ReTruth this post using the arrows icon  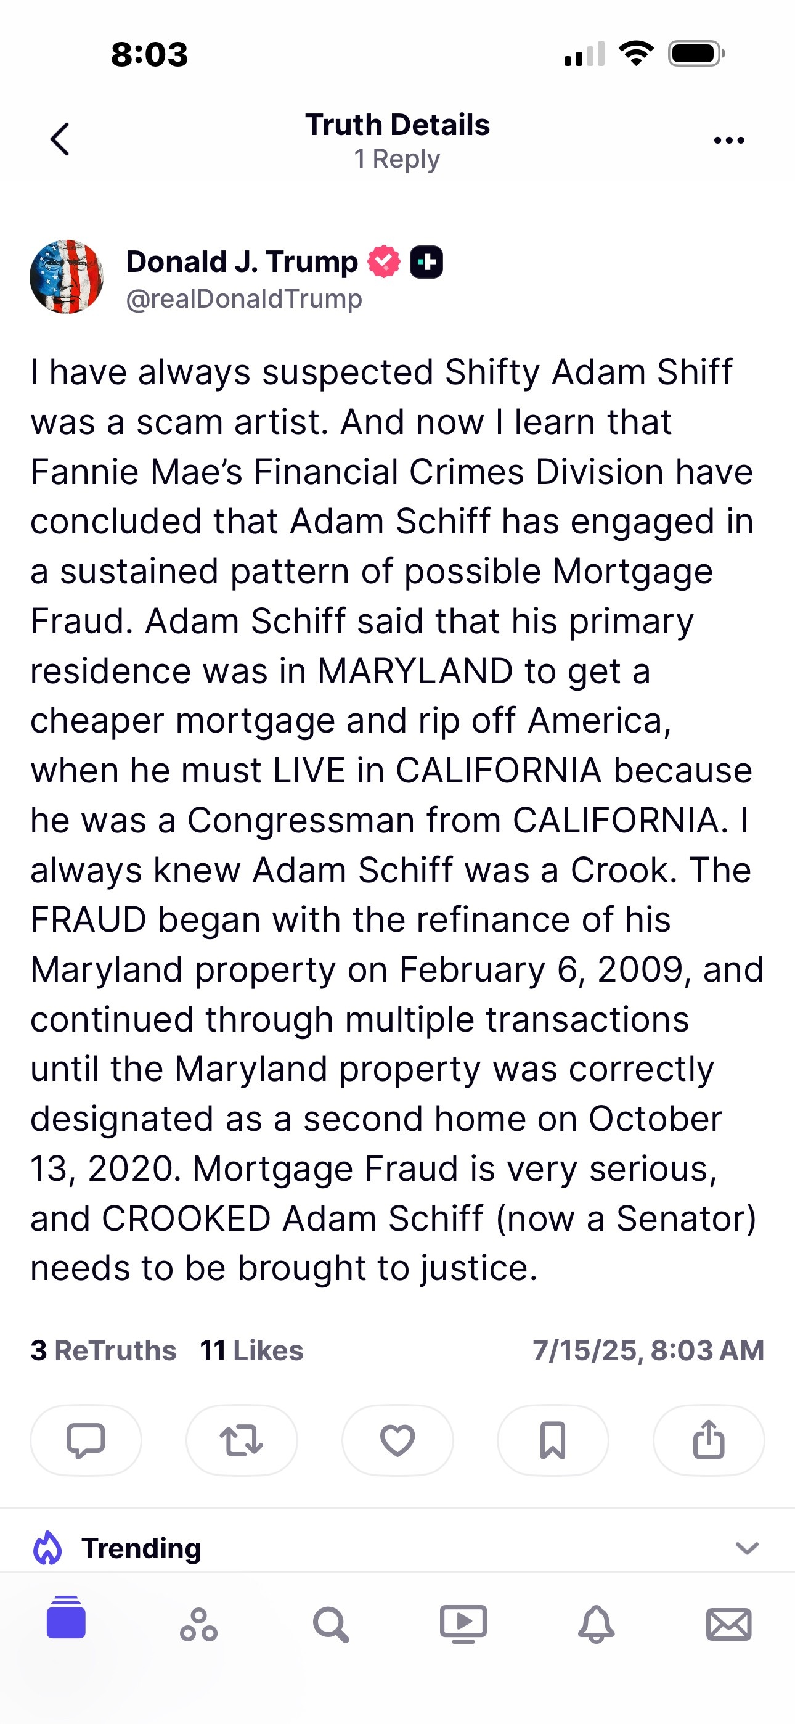(242, 1440)
